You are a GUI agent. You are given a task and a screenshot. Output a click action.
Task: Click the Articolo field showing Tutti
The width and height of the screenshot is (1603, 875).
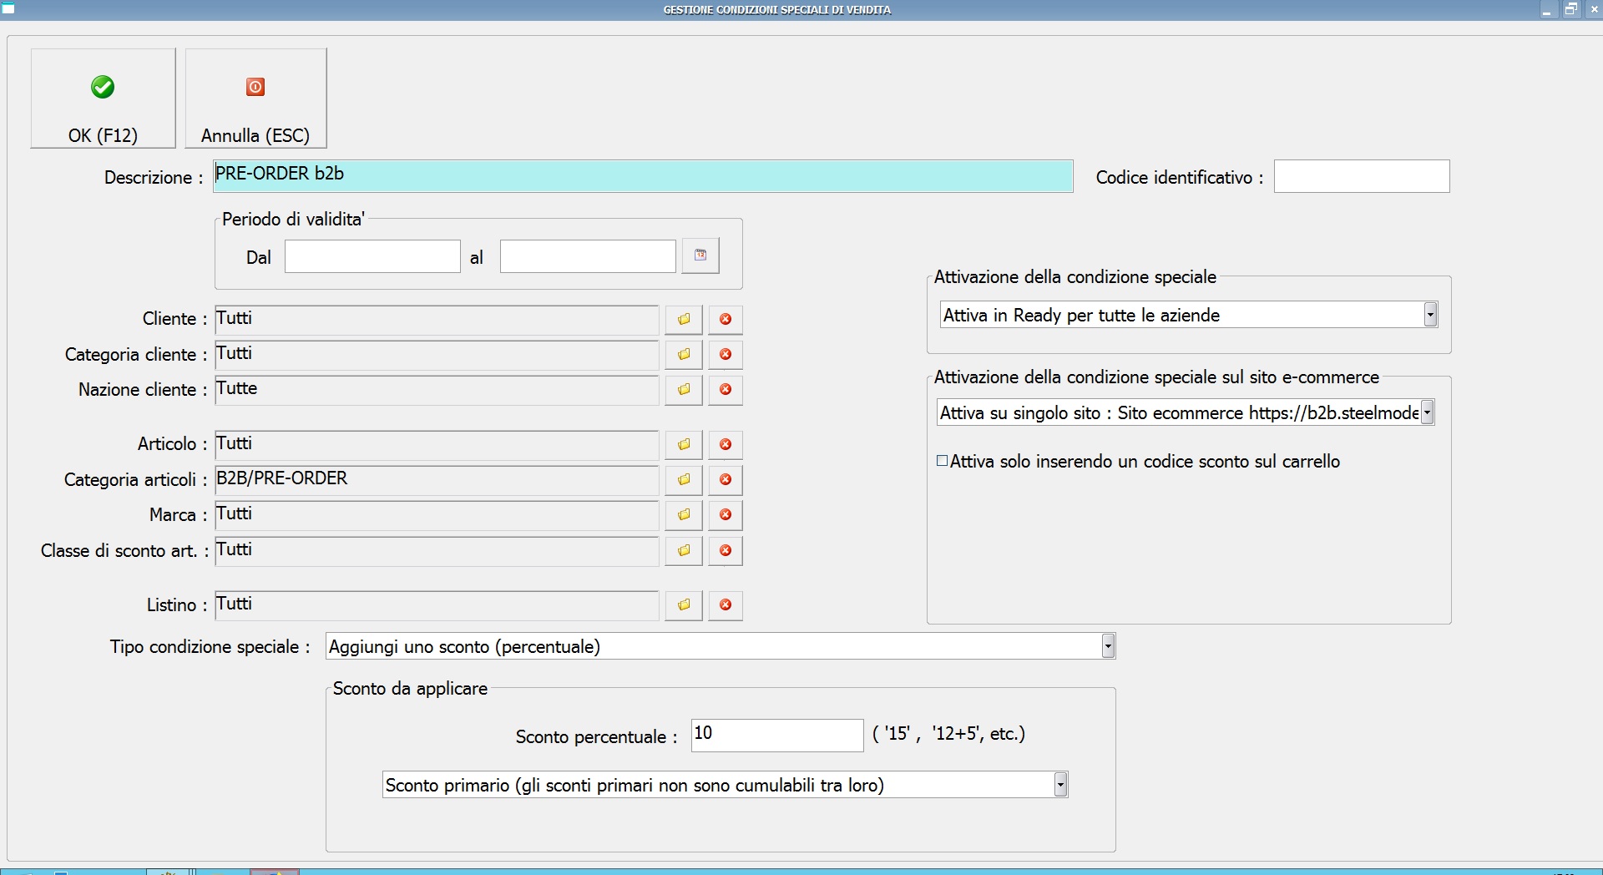tap(437, 445)
